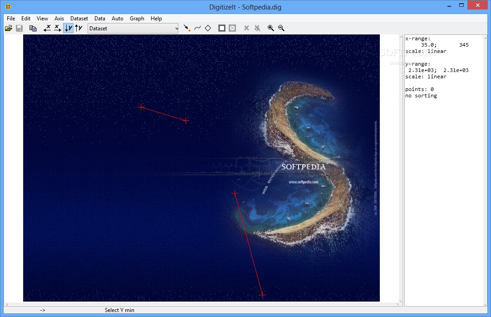Click the delete all points icon
Screen dimensions: 491x317
257,28
